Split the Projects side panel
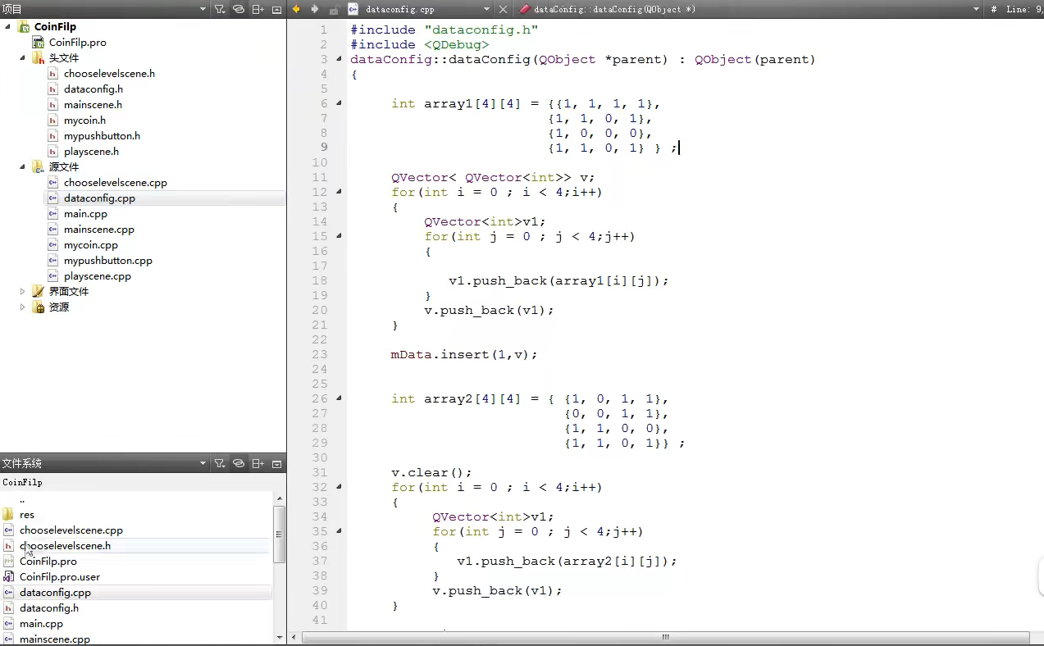1044x646 pixels. [258, 9]
